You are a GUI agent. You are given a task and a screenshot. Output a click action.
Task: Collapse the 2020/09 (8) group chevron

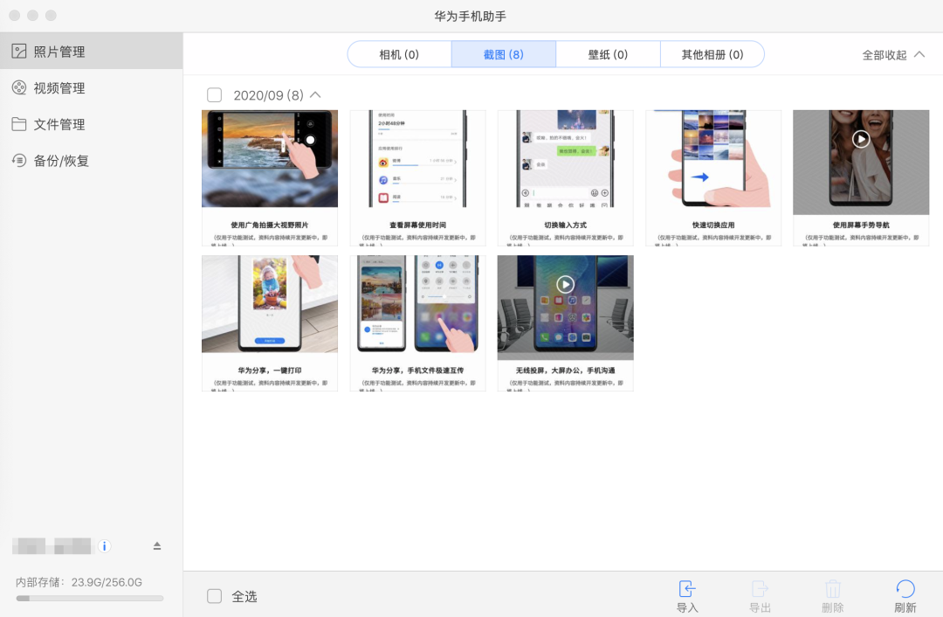[315, 95]
